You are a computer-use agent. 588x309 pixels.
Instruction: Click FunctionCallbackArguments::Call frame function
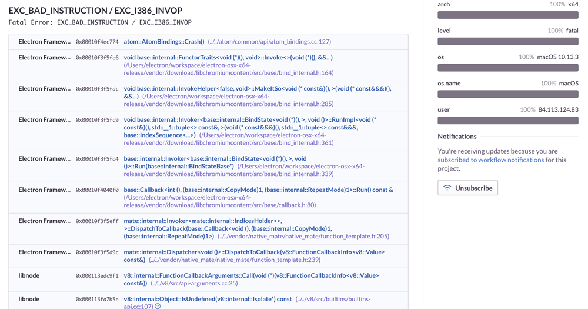click(251, 280)
